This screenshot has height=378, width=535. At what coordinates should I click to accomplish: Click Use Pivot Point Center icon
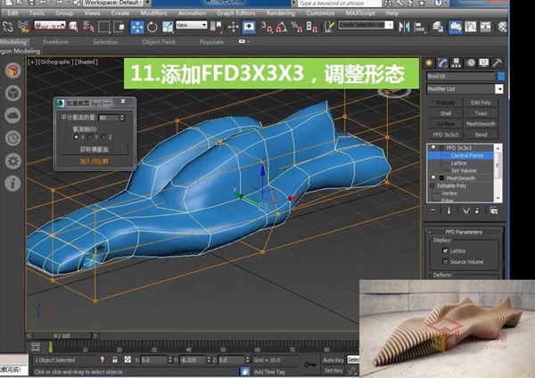(x=216, y=27)
